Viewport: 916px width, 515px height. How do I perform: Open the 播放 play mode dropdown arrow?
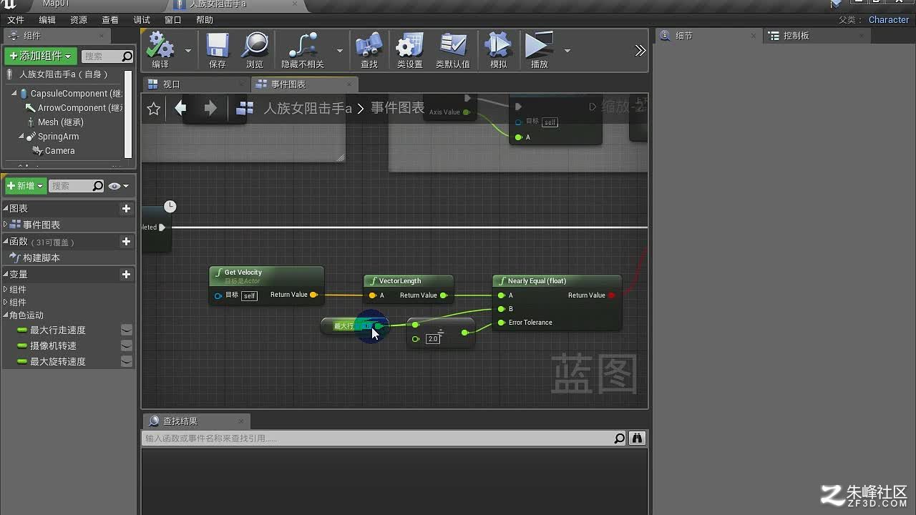567,51
